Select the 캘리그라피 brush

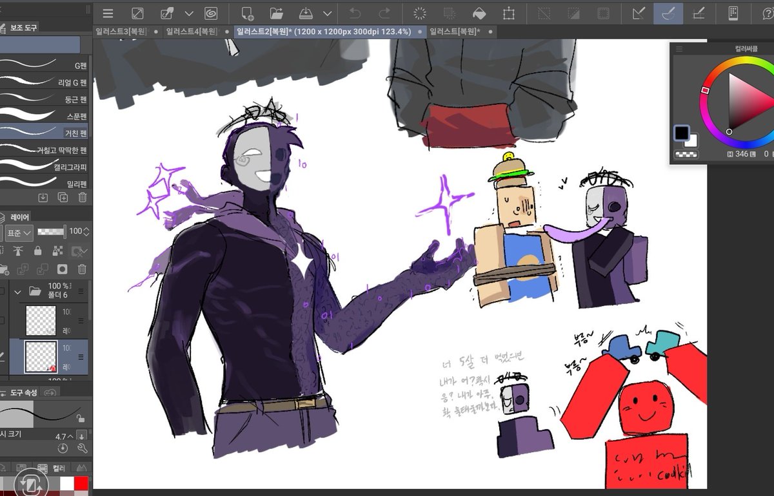pyautogui.click(x=44, y=166)
